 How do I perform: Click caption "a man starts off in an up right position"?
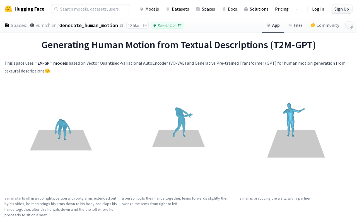[x=61, y=207]
